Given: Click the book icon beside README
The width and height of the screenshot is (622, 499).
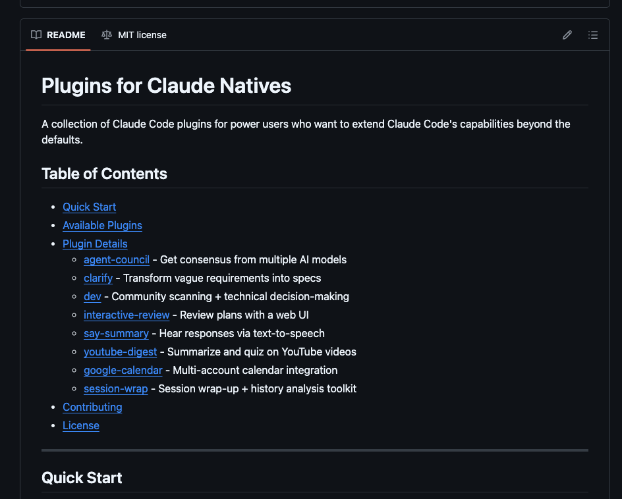Looking at the screenshot, I should tap(36, 35).
